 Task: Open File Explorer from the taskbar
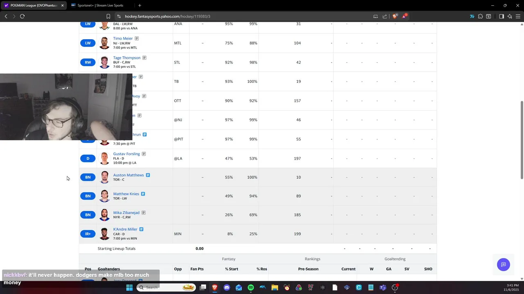pos(275,287)
